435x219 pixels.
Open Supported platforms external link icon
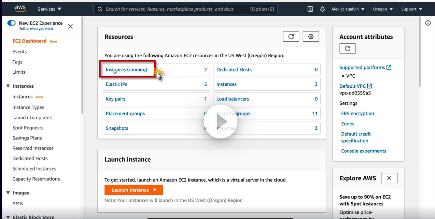pyautogui.click(x=389, y=67)
